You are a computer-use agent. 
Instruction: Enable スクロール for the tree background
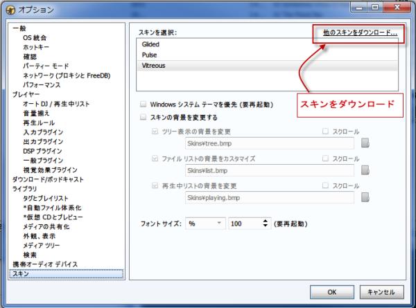tap(325, 131)
